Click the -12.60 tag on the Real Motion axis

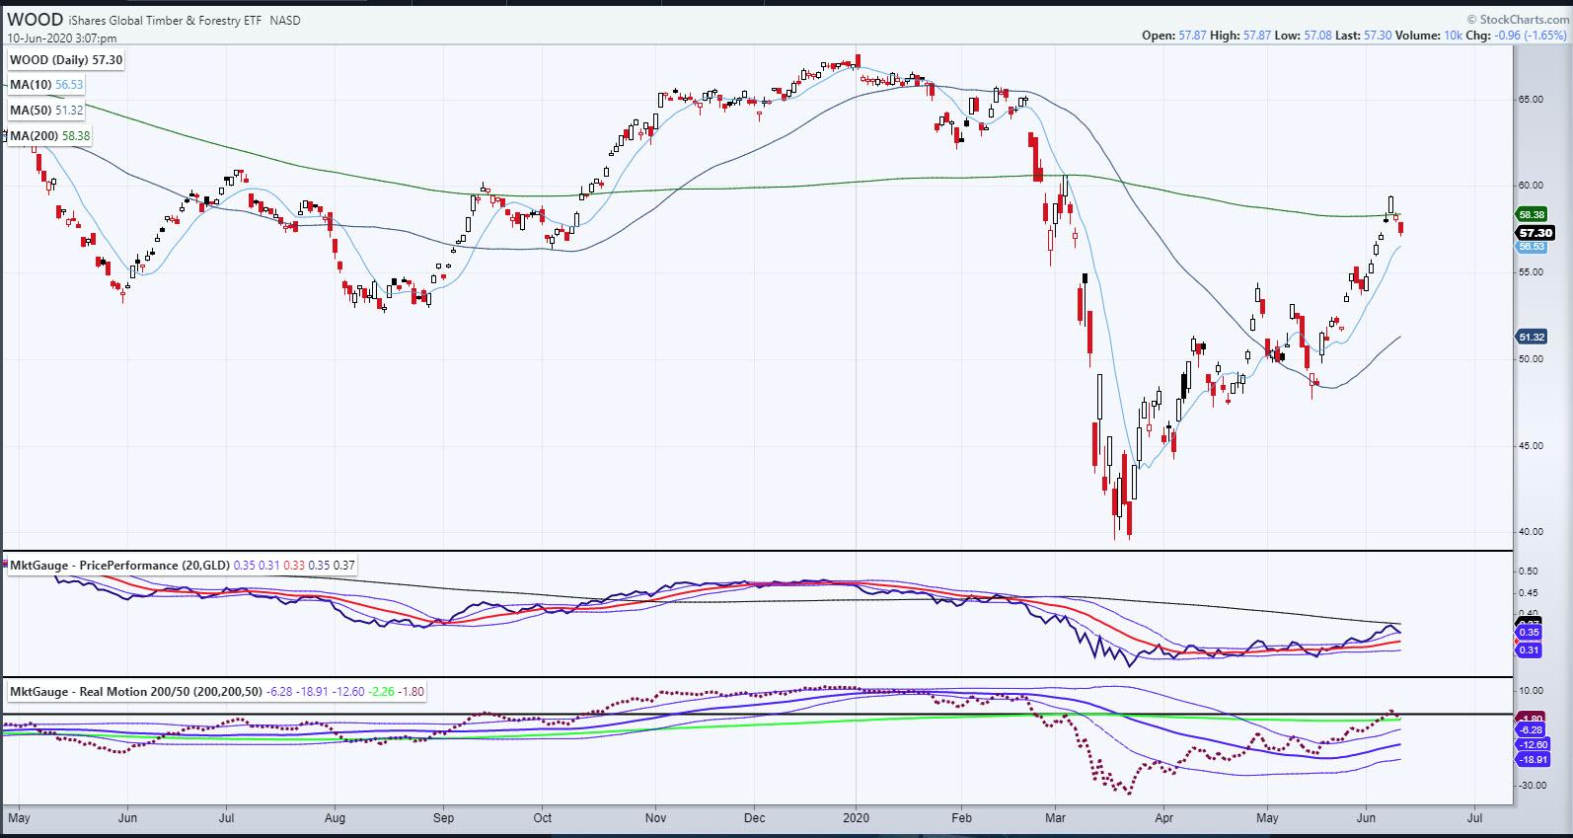pos(1533,745)
